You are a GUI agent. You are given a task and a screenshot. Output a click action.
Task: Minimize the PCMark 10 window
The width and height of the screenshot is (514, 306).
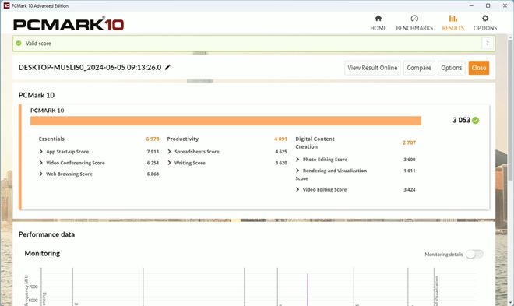(471, 5)
